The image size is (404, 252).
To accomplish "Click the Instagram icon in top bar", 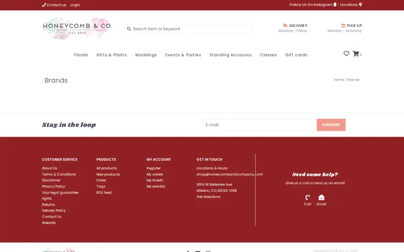I will pyautogui.click(x=335, y=4).
